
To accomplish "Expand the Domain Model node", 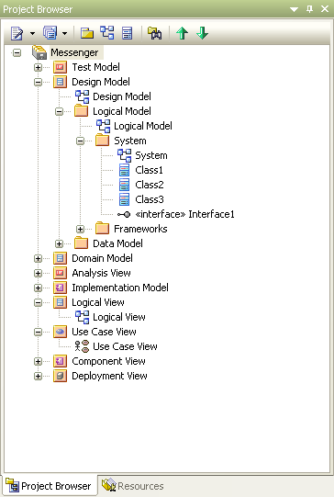I will 38,259.
